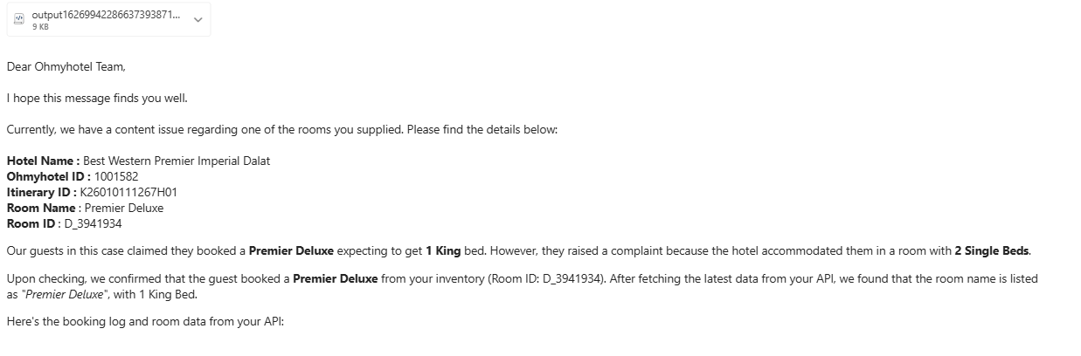Click the bold "Room Name" label
The height and width of the screenshot is (356, 1081).
point(42,208)
